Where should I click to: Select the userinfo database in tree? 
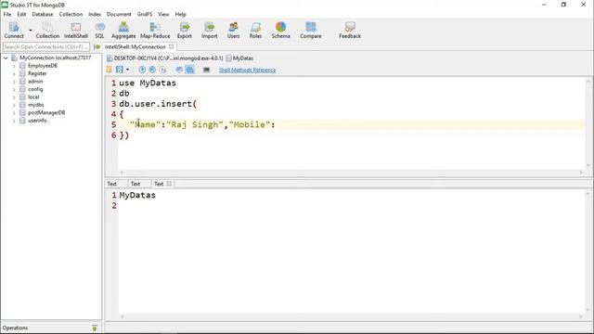[37, 121]
